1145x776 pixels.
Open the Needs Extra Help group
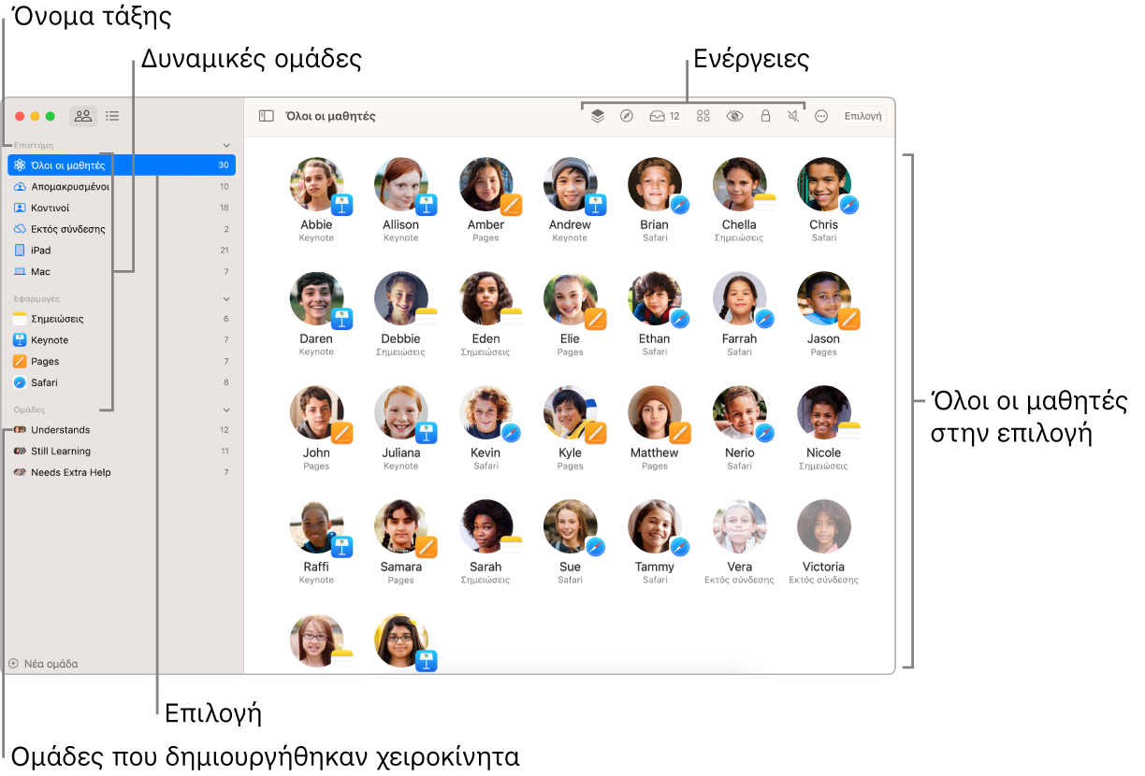tap(122, 472)
